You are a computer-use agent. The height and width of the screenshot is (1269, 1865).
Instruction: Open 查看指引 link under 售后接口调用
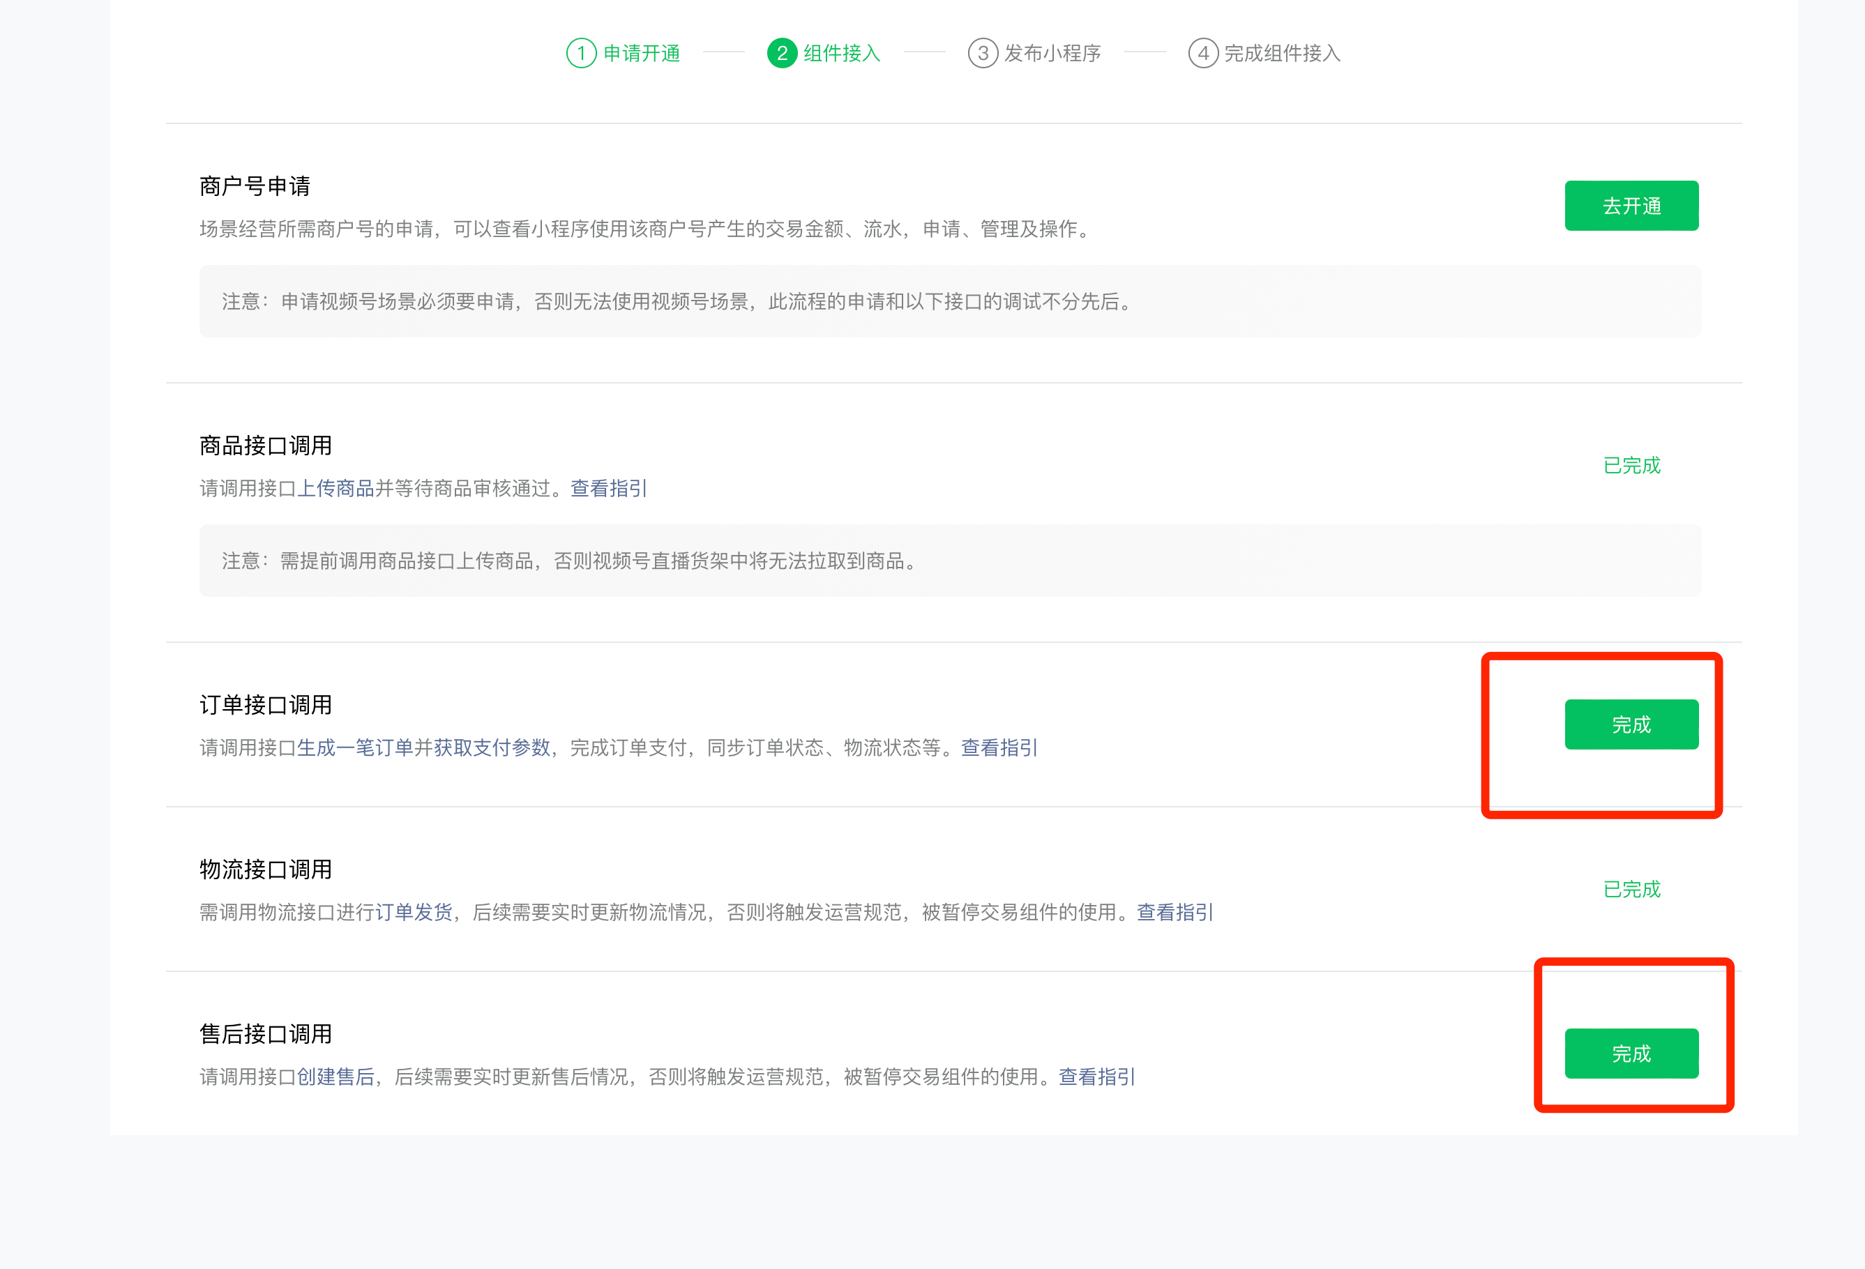pos(1097,1077)
